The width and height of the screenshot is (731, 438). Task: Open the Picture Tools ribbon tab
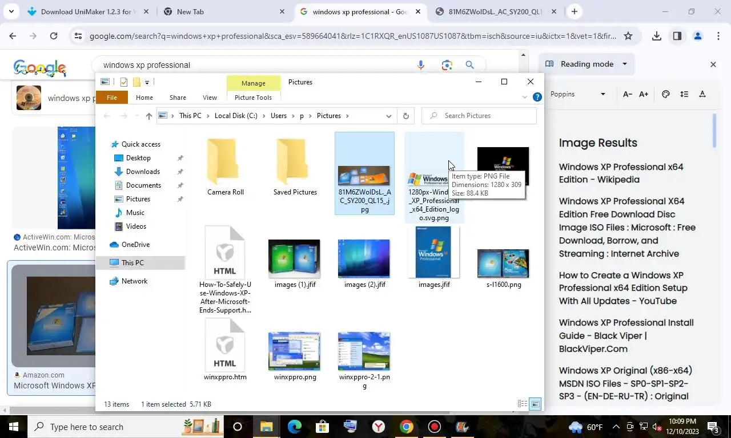tap(253, 98)
